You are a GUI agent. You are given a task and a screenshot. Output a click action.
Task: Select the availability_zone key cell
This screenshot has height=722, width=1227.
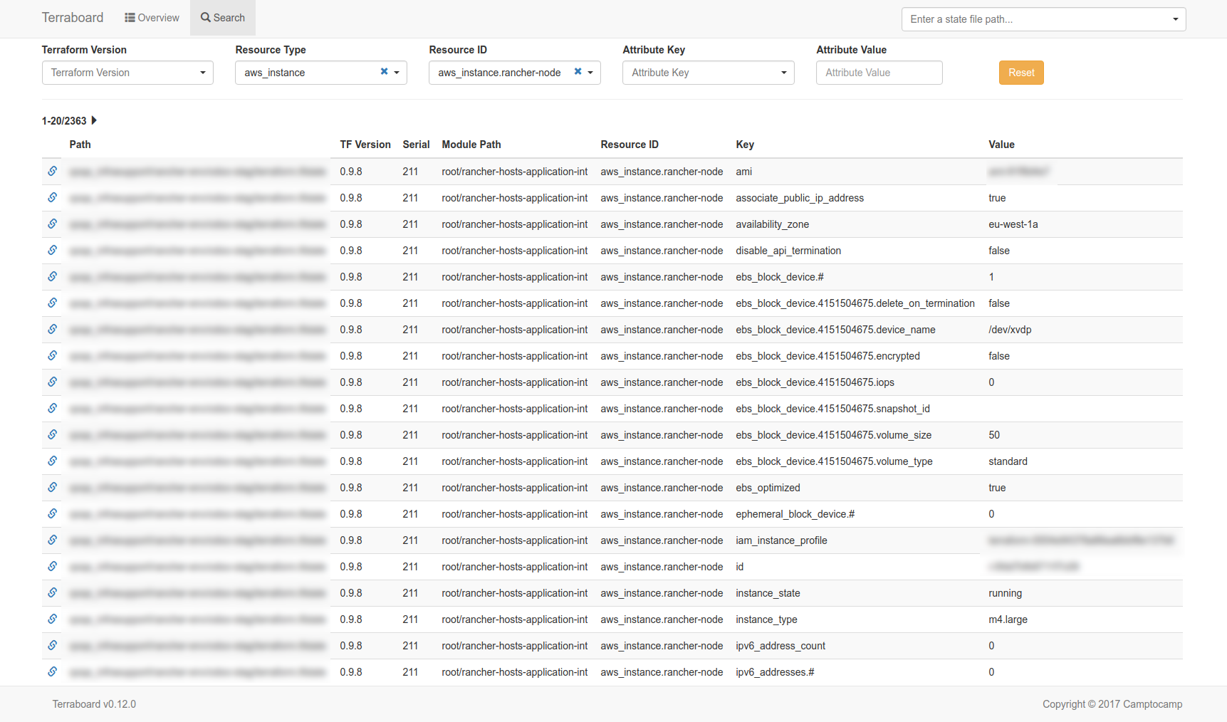(x=772, y=224)
